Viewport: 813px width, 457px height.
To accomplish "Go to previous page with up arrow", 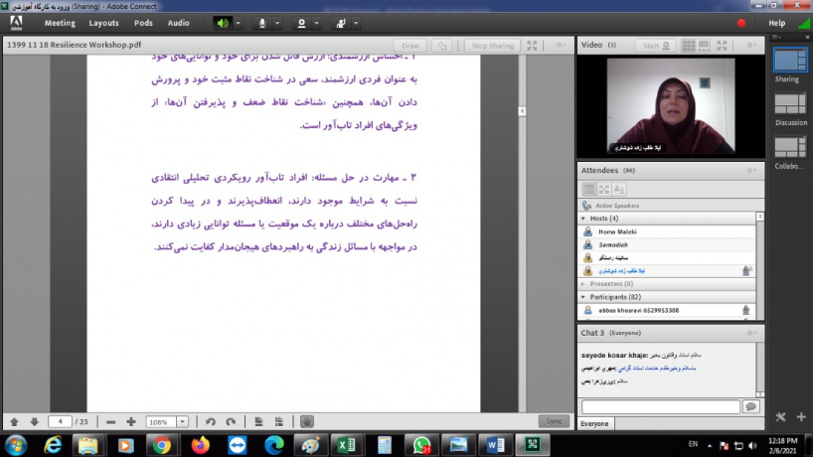I will click(14, 422).
